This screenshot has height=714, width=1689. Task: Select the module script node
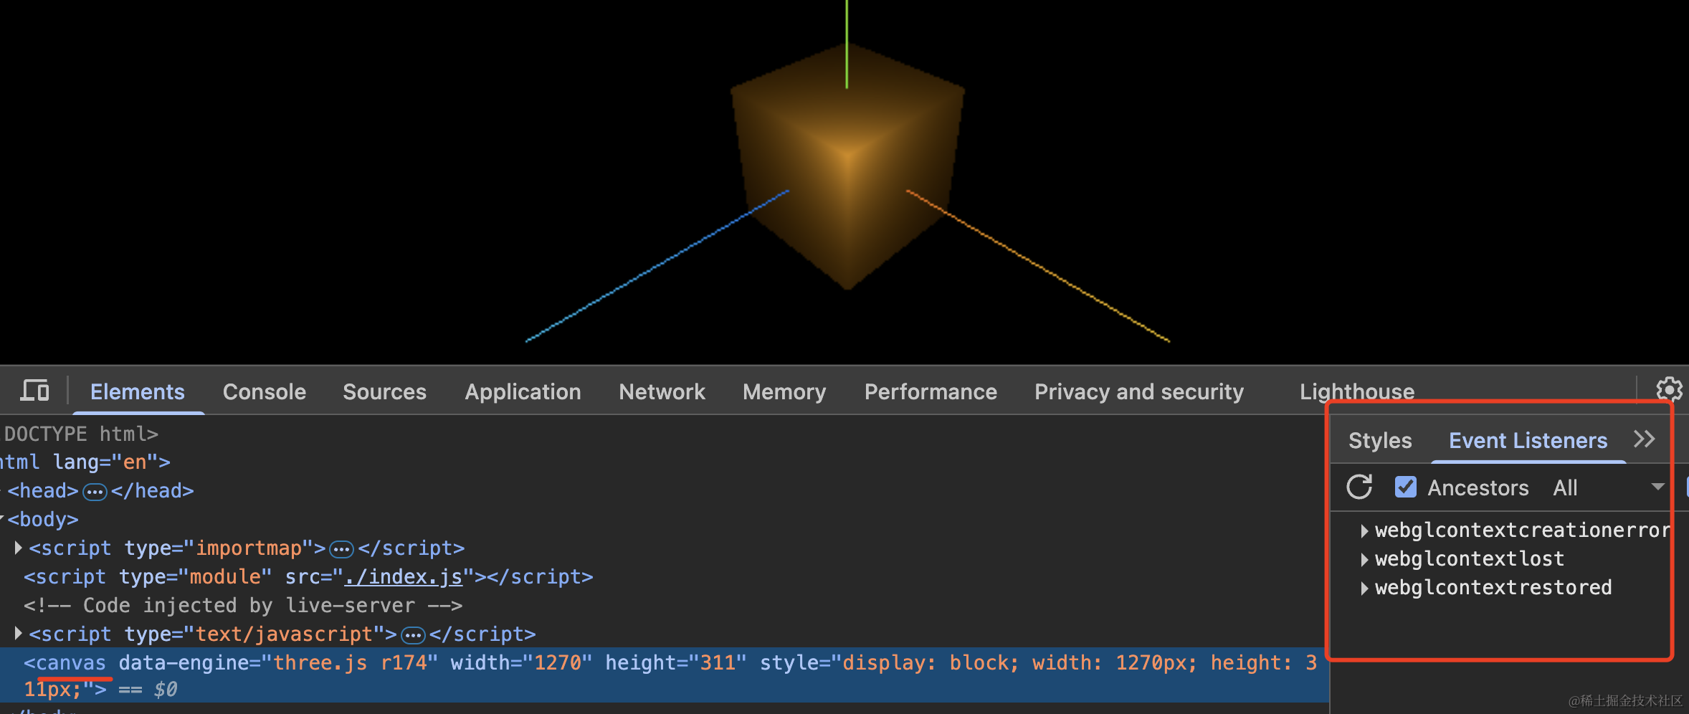coord(308,577)
